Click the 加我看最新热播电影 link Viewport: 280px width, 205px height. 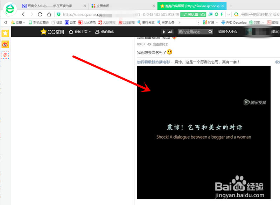tap(153, 62)
